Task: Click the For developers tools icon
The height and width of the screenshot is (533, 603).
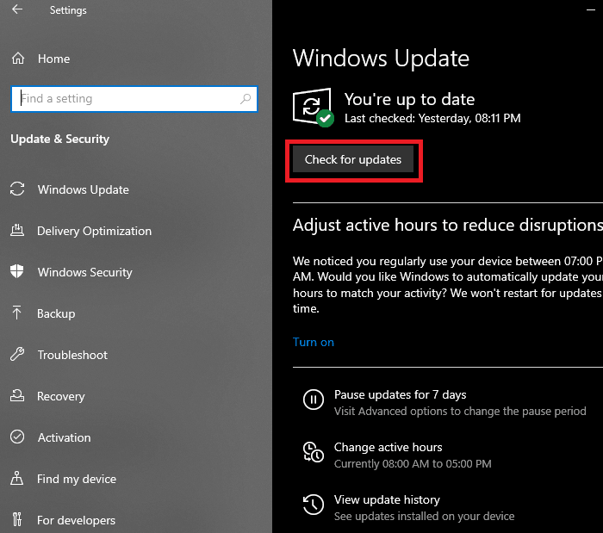Action: [17, 519]
